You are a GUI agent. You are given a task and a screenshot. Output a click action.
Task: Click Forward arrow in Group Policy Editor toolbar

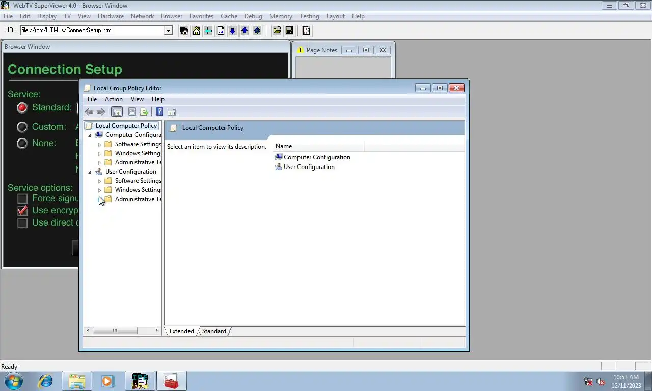[101, 112]
